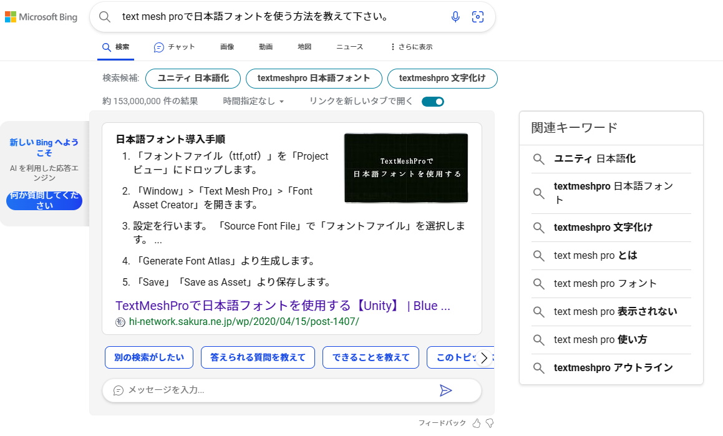Click related keyword textmeshpro アウトライン
Screen dimensions: 723x436
click(x=613, y=368)
